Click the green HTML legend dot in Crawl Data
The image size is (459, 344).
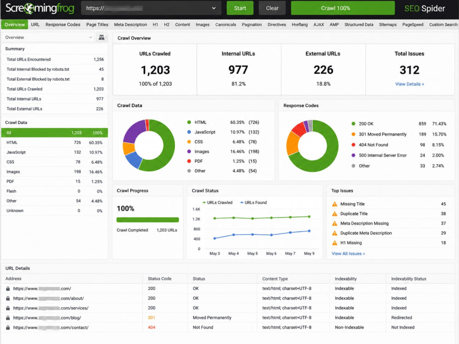coord(189,122)
